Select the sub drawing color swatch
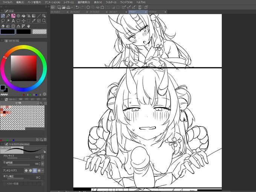 coord(23,32)
